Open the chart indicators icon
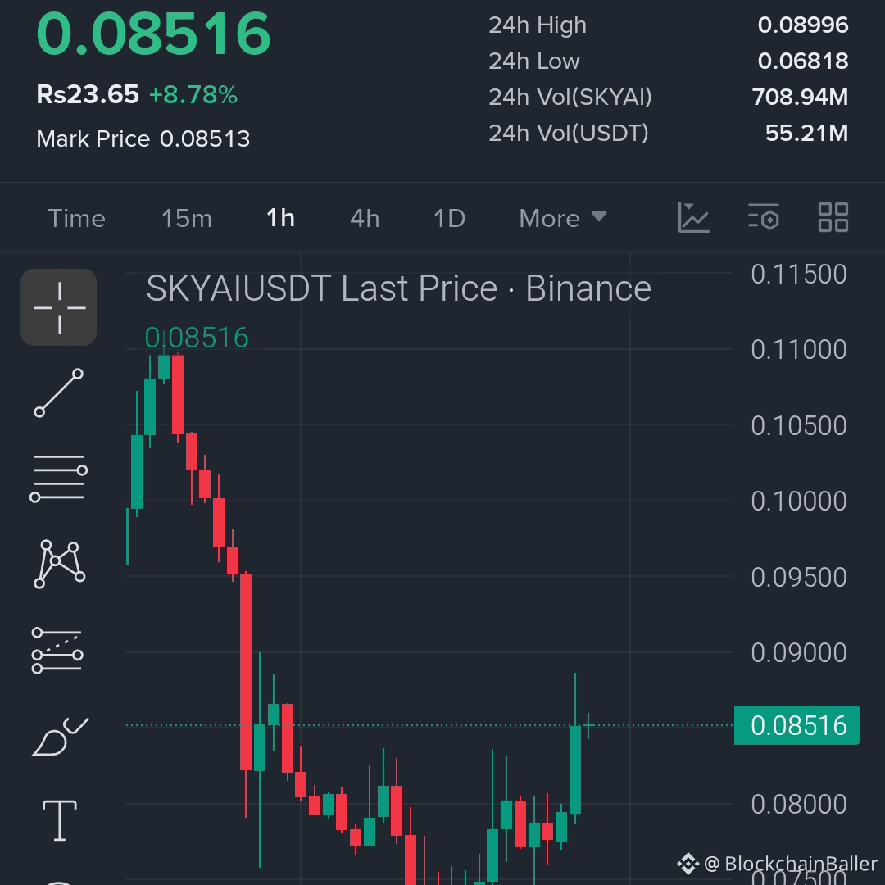Image resolution: width=885 pixels, height=885 pixels. [x=693, y=217]
